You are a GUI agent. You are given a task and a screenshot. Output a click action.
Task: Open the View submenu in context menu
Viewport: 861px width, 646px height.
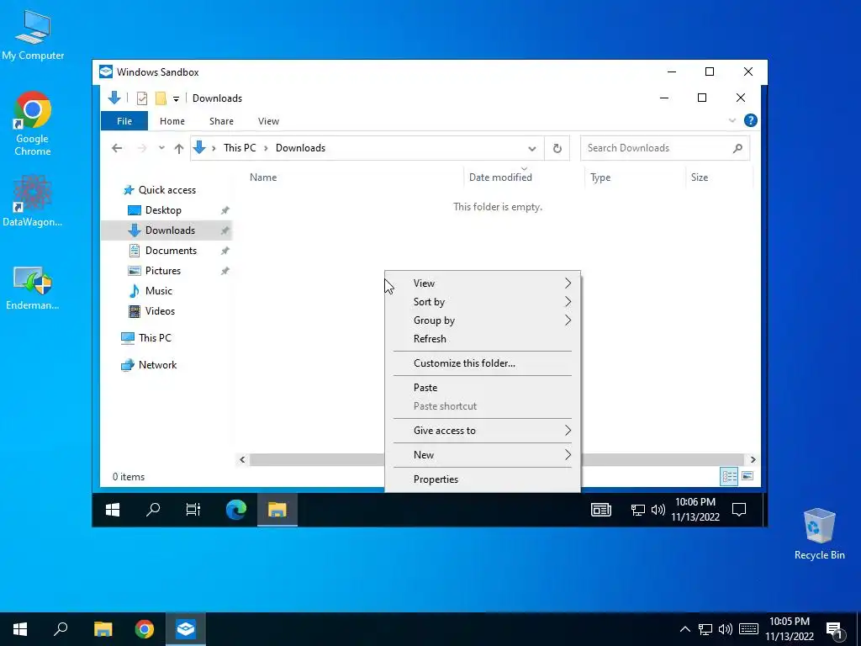coord(483,283)
